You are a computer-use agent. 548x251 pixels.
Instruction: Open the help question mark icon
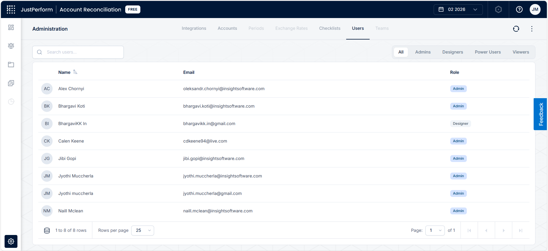point(519,9)
